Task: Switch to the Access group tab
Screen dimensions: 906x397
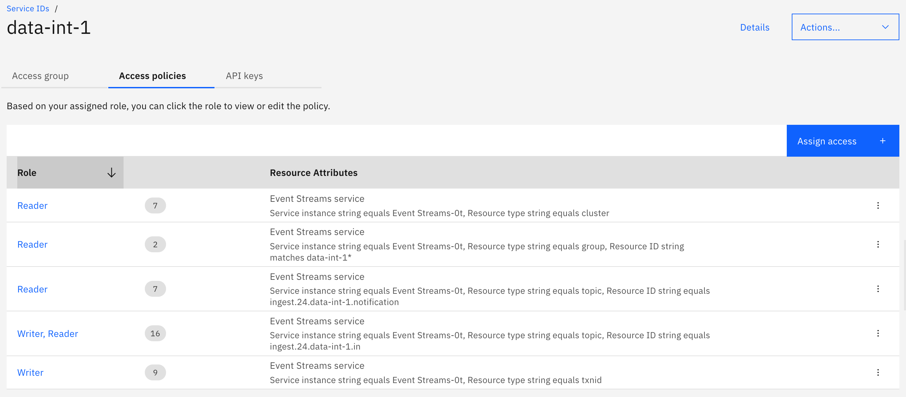Action: [41, 76]
